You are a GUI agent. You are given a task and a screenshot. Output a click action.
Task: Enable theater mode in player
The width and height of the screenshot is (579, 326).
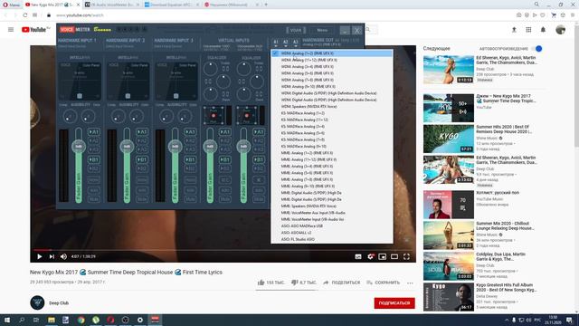tap(394, 256)
